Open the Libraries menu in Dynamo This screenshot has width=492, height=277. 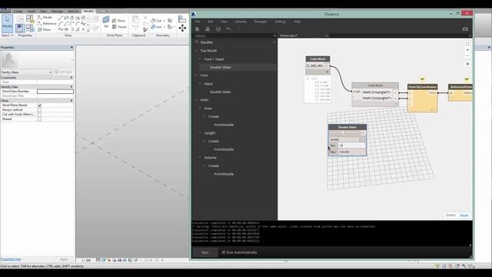point(241,22)
